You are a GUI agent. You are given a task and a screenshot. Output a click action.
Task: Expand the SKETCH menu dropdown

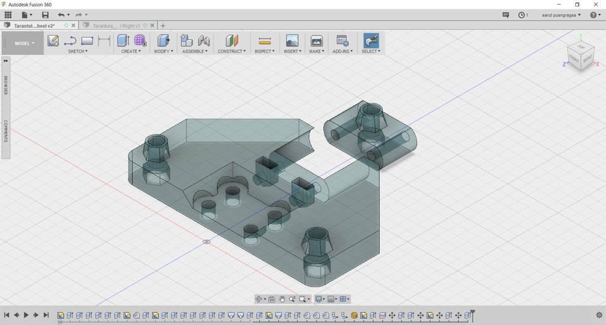click(78, 51)
